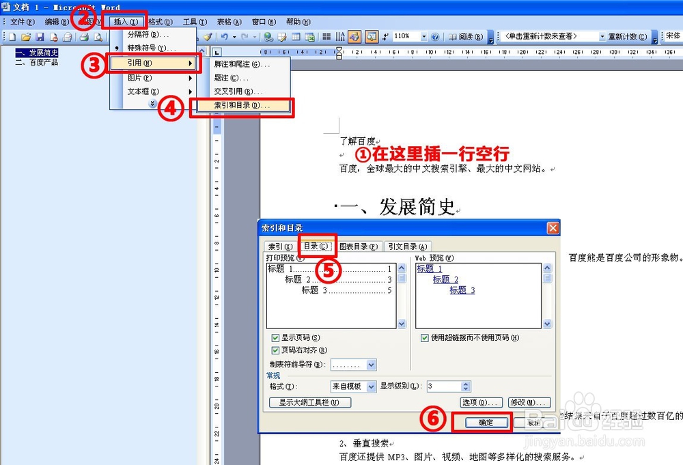Viewport: 683px width, 465px height.
Task: Click the 选项 button
Action: [x=482, y=402]
